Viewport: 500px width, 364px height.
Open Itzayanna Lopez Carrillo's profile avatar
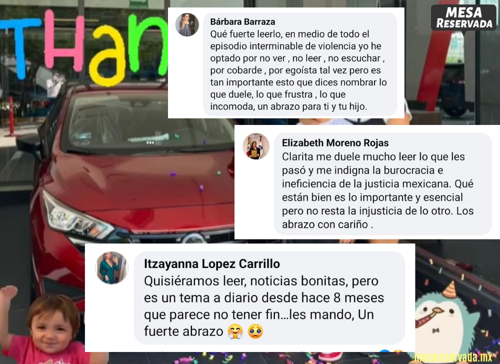coord(112,267)
